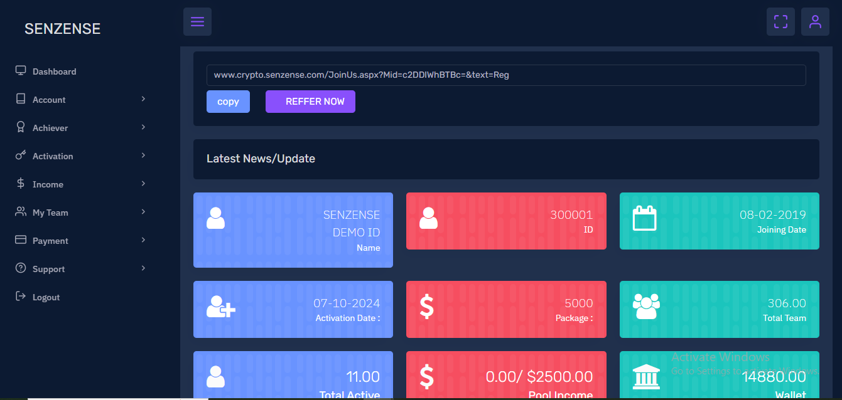Image resolution: width=842 pixels, height=400 pixels.
Task: Click the activation date 07-10-2024
Action: tap(347, 303)
